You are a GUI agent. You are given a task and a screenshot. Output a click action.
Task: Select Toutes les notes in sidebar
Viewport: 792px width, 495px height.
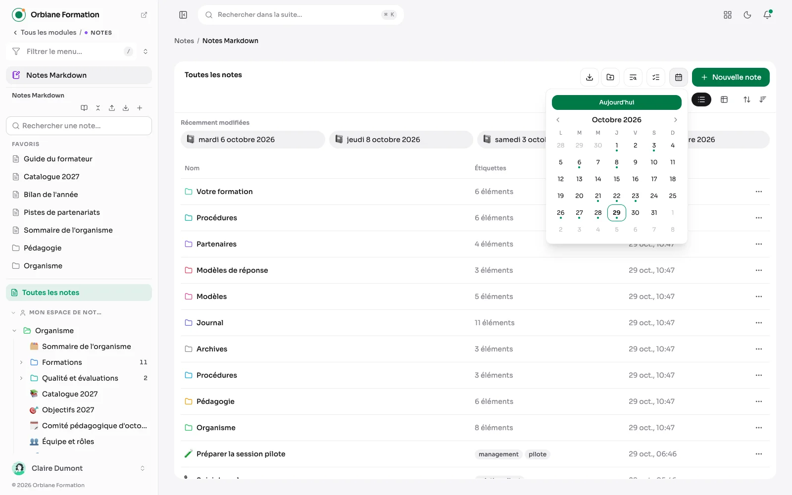79,293
